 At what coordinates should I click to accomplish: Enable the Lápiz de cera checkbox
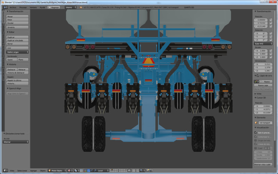coord(258,76)
